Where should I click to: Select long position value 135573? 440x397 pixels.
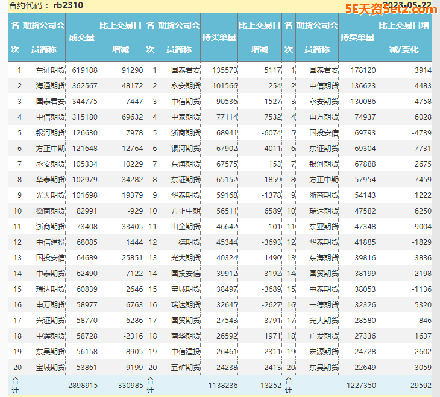[x=225, y=70]
